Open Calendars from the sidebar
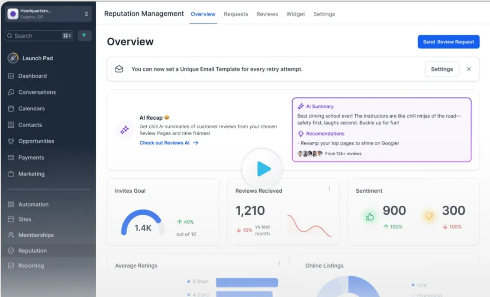The height and width of the screenshot is (297, 490). click(x=32, y=109)
